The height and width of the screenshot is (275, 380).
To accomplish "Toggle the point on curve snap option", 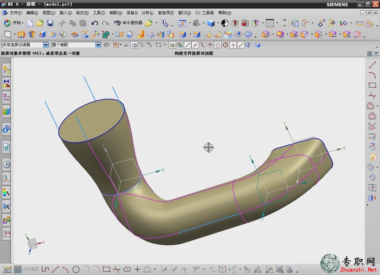I will click(x=240, y=45).
